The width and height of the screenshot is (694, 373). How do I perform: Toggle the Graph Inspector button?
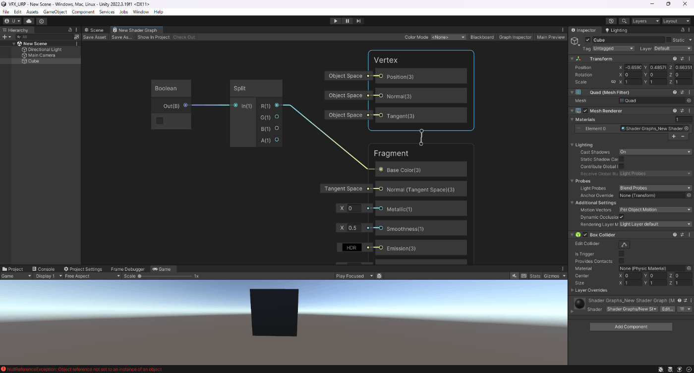pyautogui.click(x=515, y=37)
